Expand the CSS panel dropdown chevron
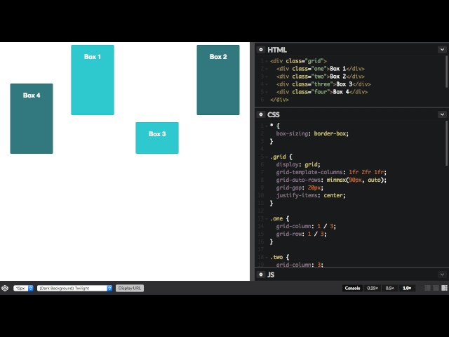Viewport: 449px width, 337px height. coord(442,114)
